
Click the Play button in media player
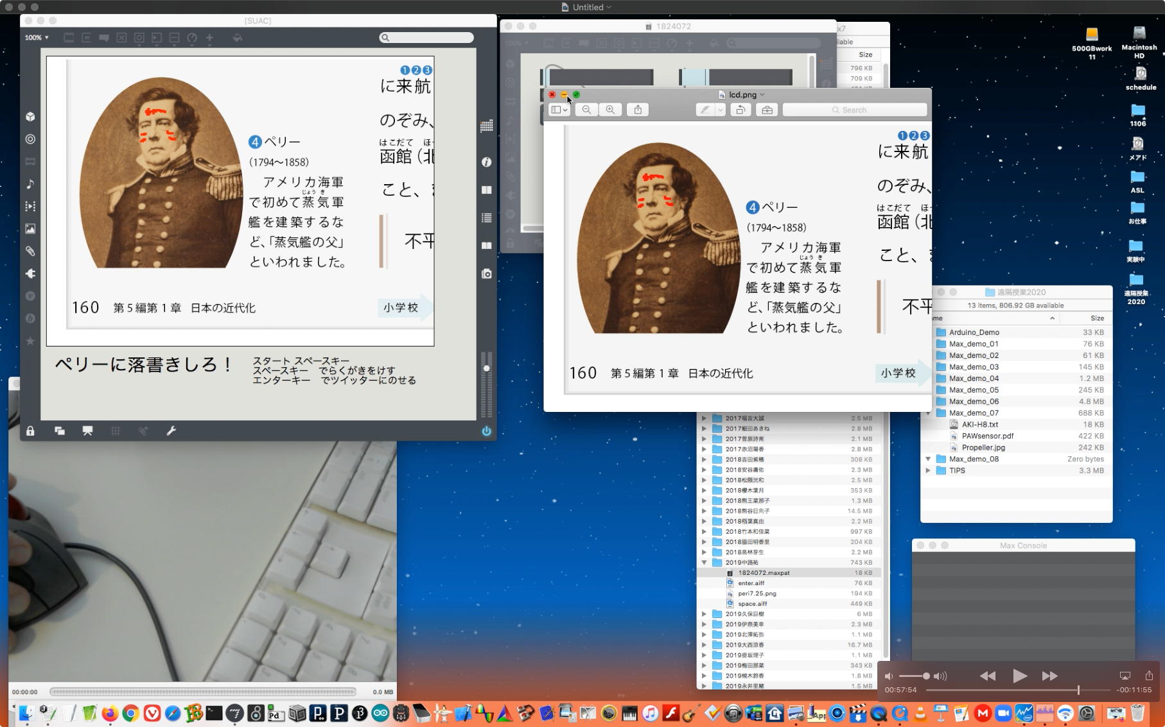pyautogui.click(x=1019, y=676)
